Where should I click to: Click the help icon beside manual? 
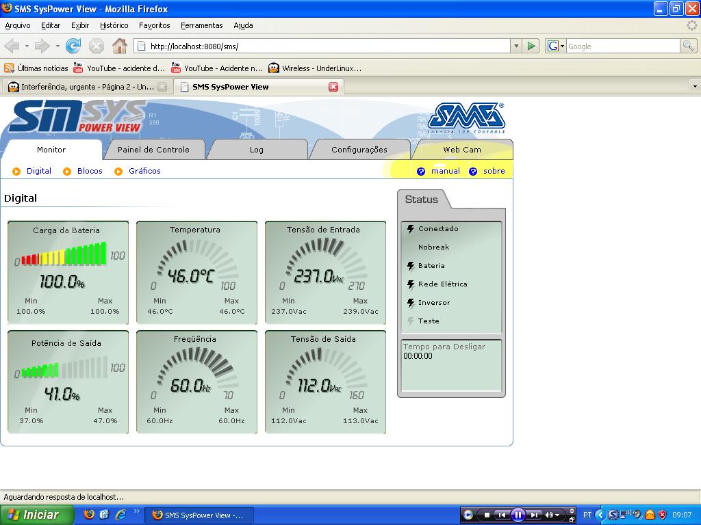click(421, 172)
